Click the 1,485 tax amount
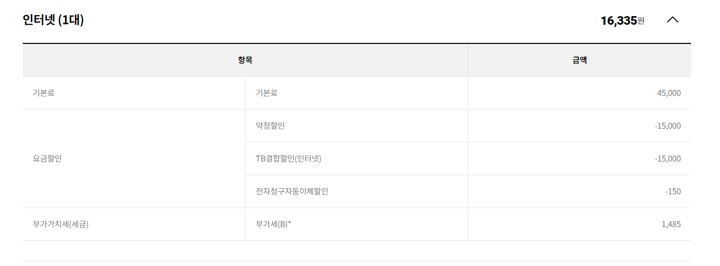This screenshot has width=720, height=266. tap(671, 224)
